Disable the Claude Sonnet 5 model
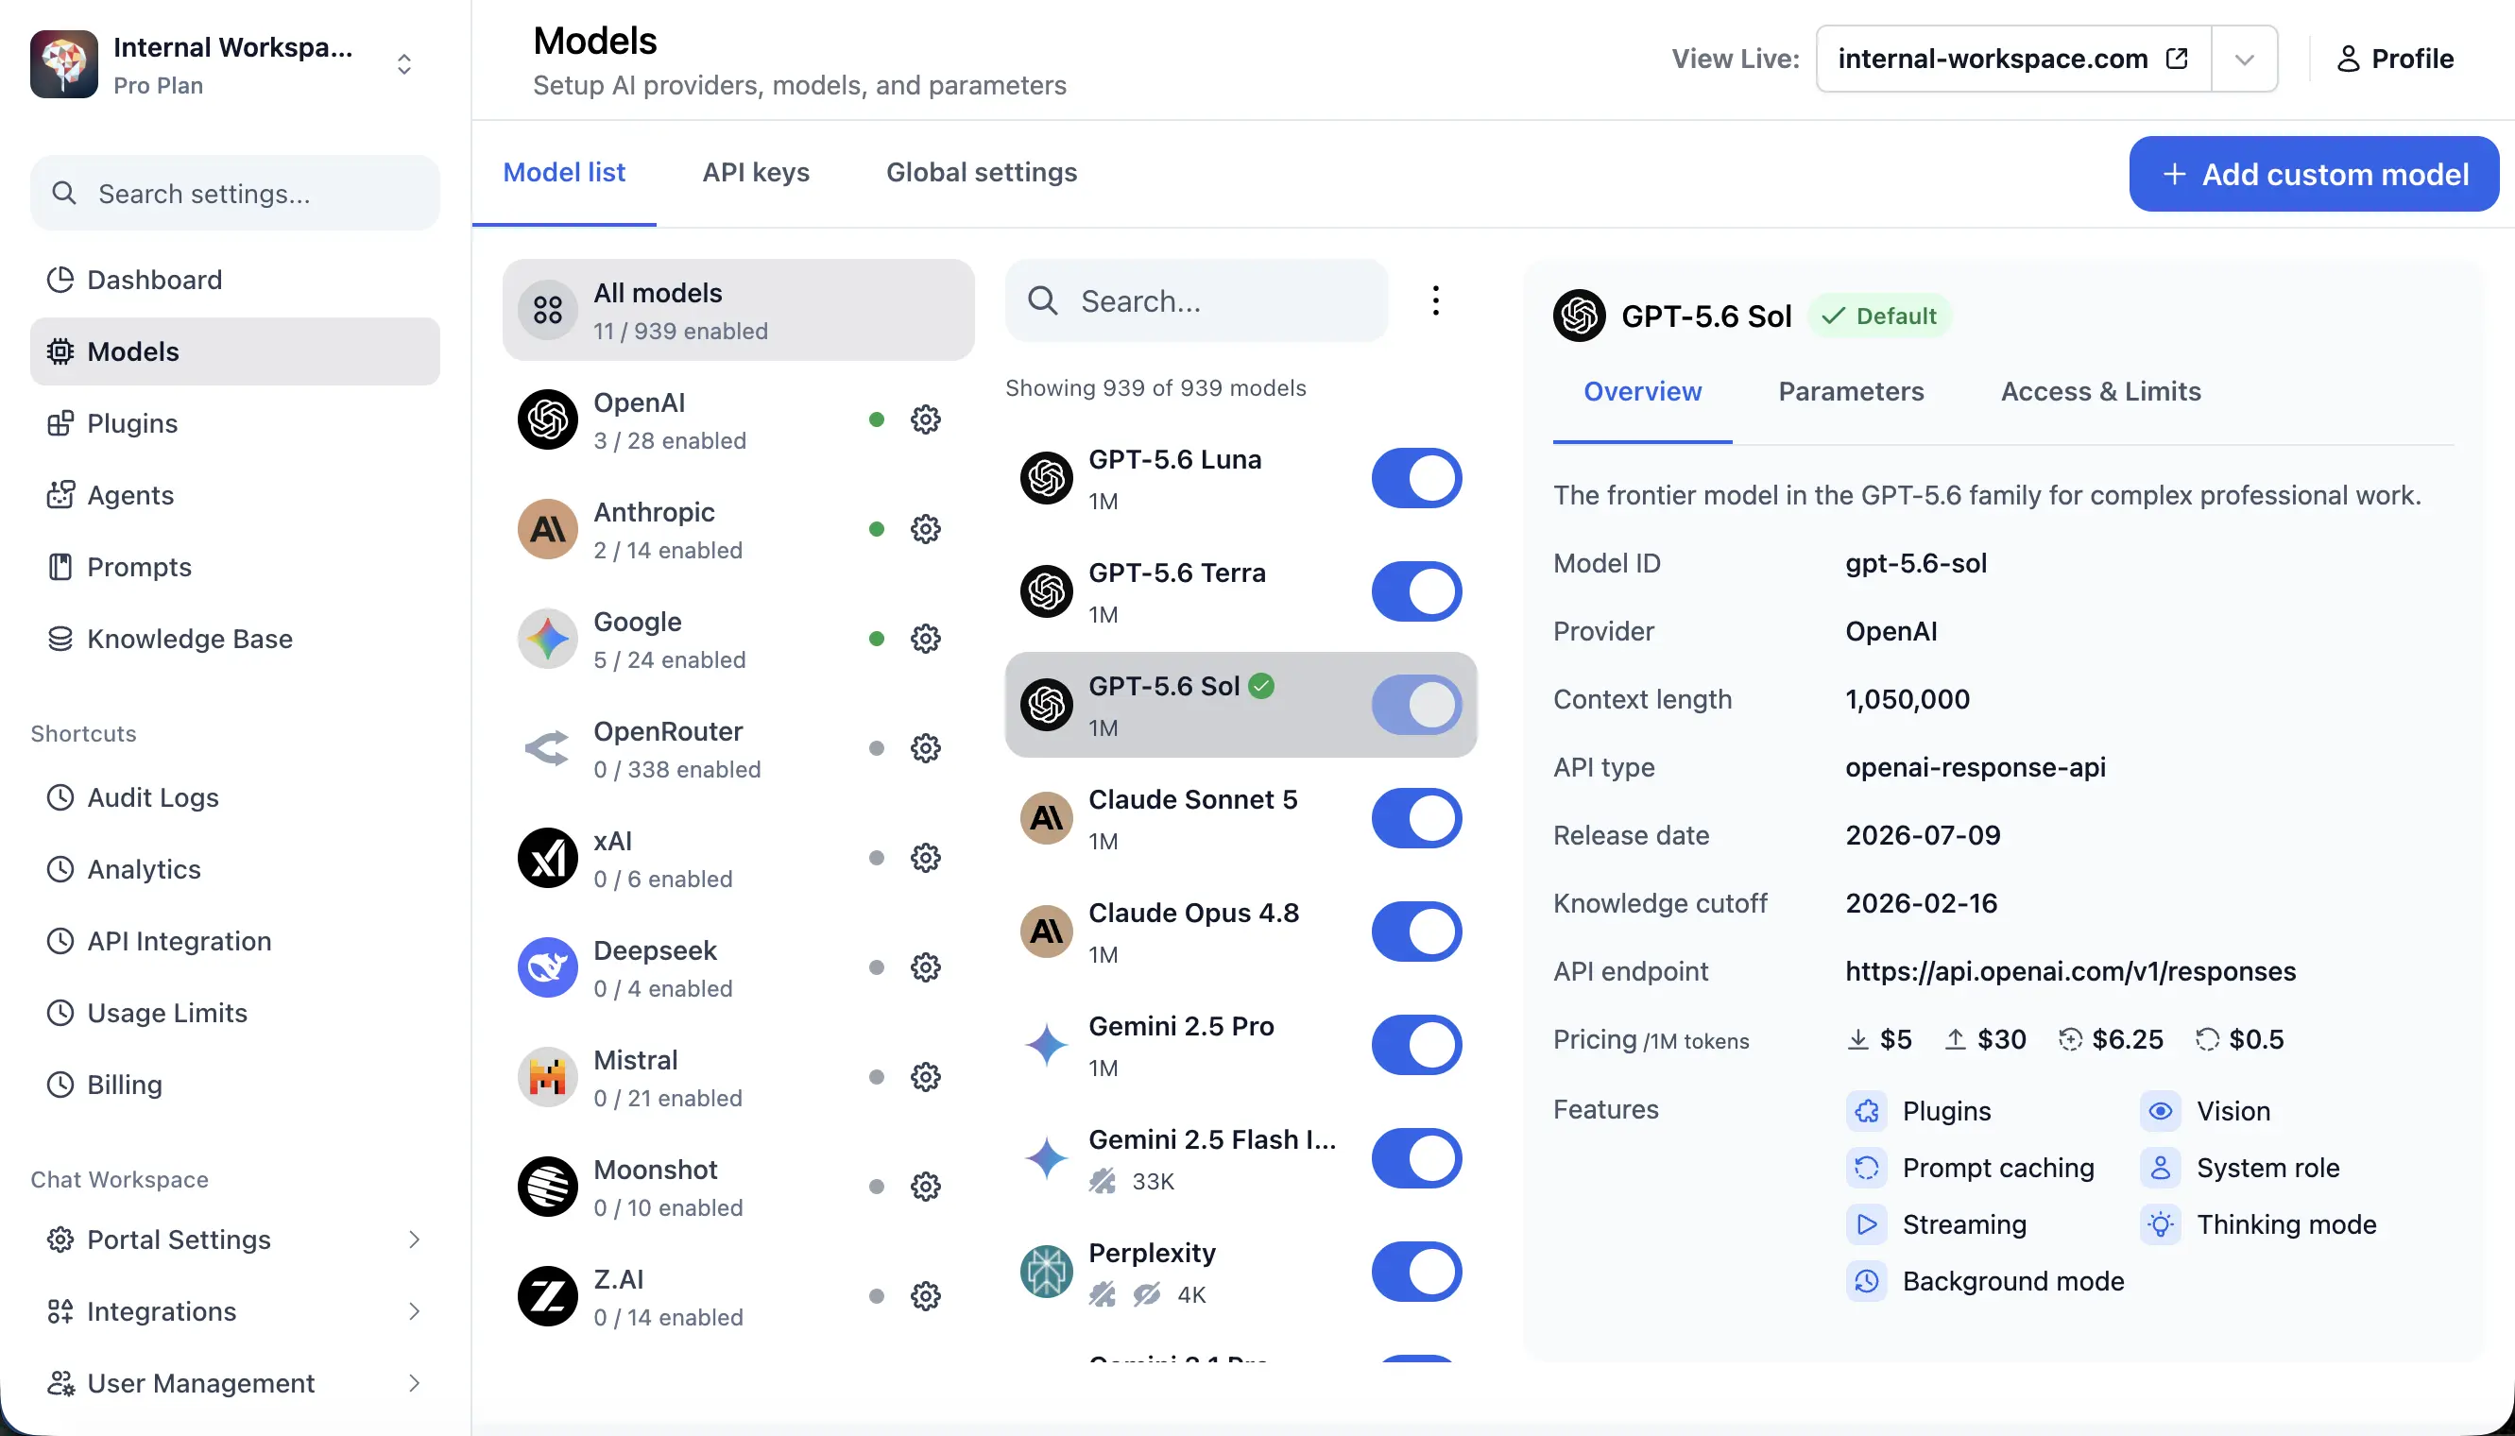This screenshot has width=2515, height=1436. (1416, 820)
